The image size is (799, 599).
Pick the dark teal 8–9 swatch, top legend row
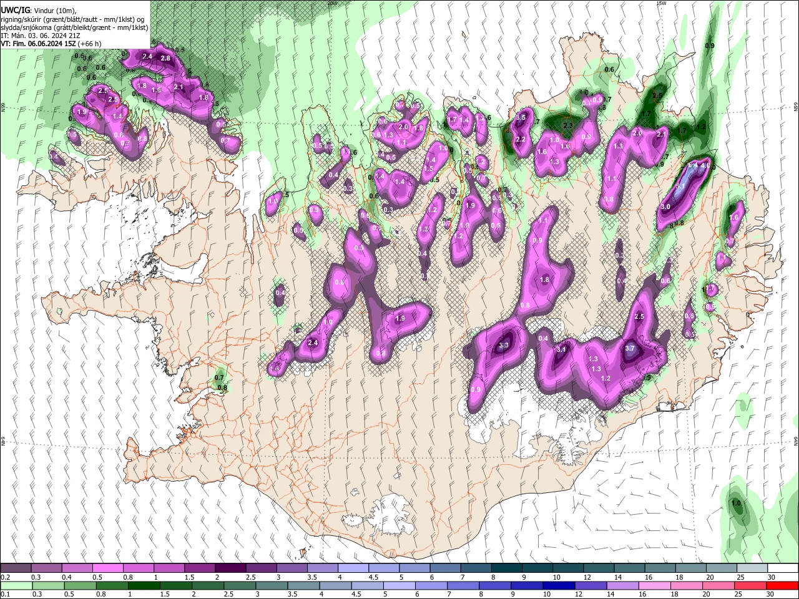click(507, 568)
